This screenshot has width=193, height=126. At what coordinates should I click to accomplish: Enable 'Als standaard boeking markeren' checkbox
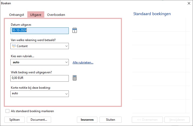(8, 111)
